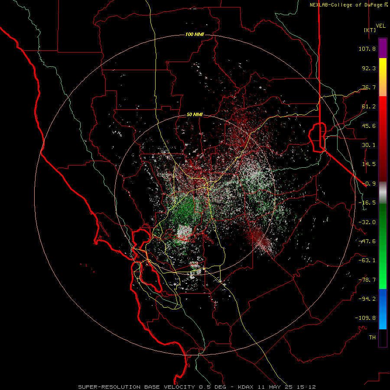Image resolution: width=390 pixels, height=390 pixels.
Task: Click the -109.8 velocity scale value
Action: point(365,318)
